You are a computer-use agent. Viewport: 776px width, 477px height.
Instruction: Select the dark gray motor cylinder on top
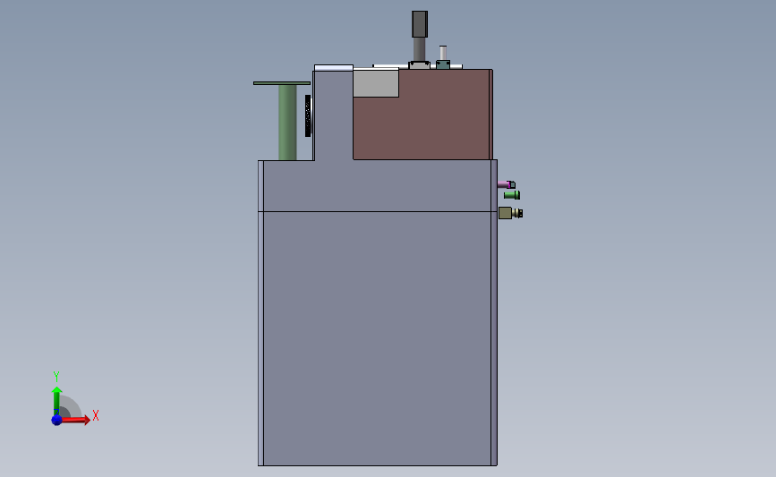pos(420,24)
